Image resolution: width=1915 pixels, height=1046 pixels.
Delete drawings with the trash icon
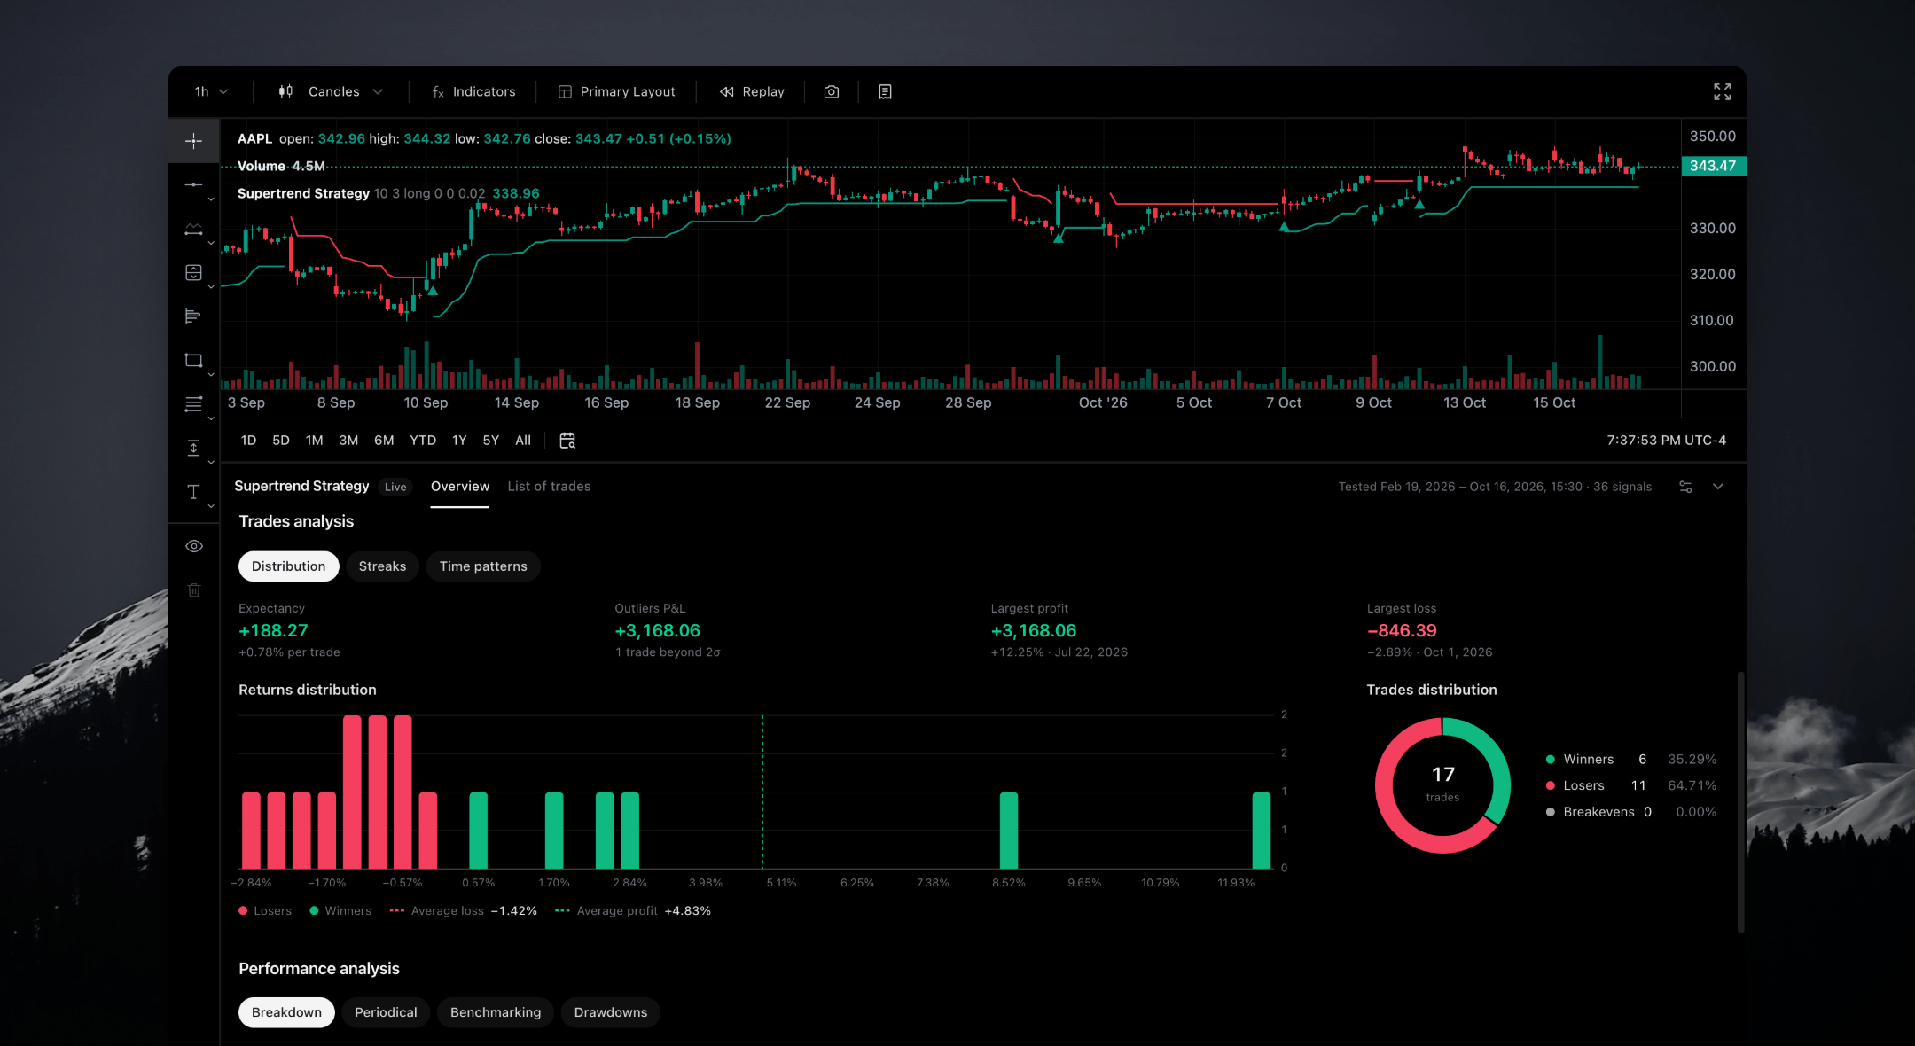tap(193, 590)
